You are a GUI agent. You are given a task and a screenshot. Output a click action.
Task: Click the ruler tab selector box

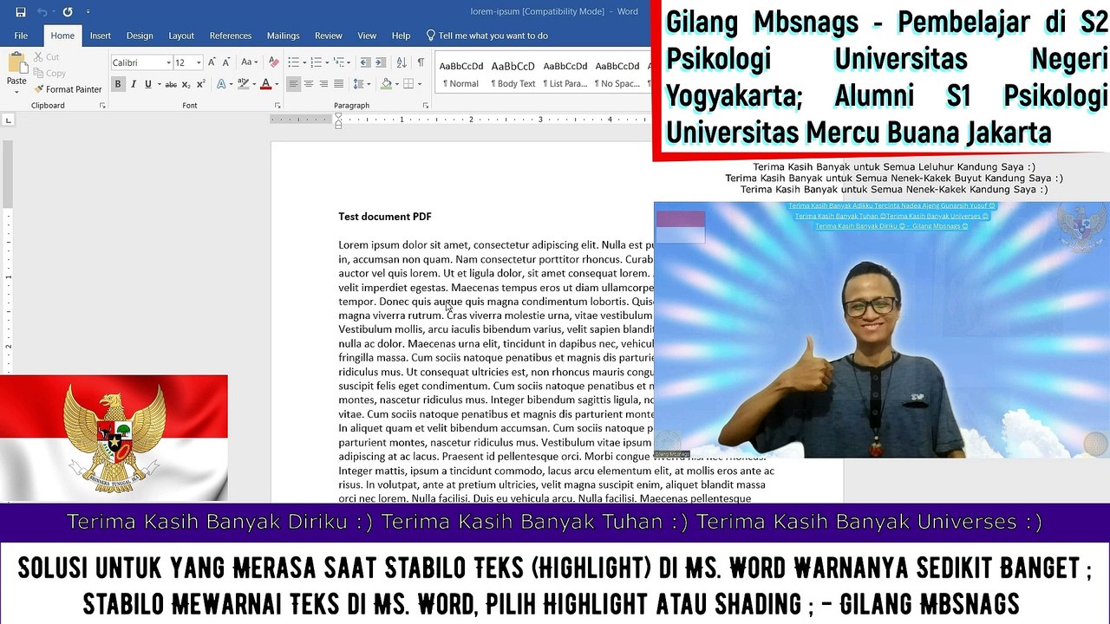(8, 120)
